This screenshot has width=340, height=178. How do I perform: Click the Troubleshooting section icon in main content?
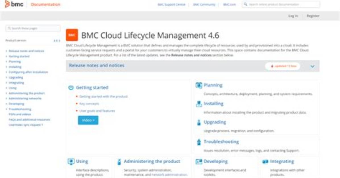click(x=199, y=142)
